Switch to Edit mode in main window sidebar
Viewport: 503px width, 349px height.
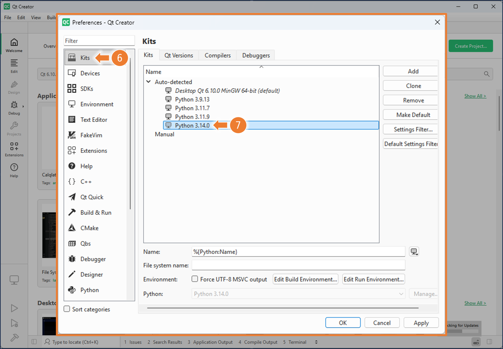point(14,66)
